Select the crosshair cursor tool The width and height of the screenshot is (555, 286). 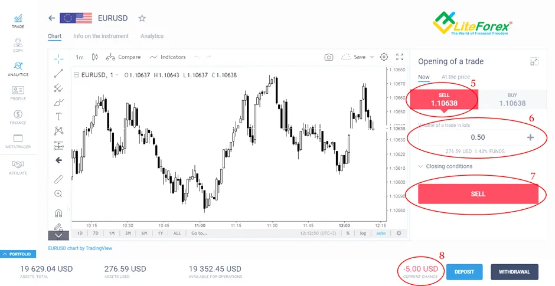pyautogui.click(x=59, y=59)
